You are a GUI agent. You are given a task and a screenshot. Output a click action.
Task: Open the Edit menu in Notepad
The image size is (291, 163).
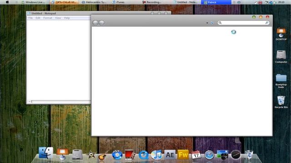coord(38,18)
